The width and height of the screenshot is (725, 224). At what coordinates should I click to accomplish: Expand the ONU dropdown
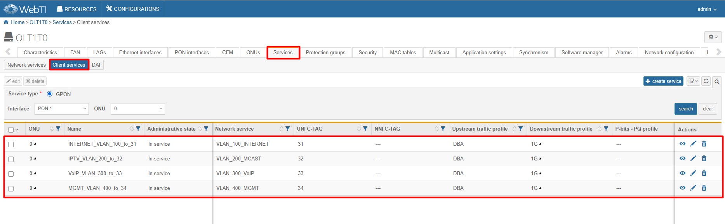[137, 109]
